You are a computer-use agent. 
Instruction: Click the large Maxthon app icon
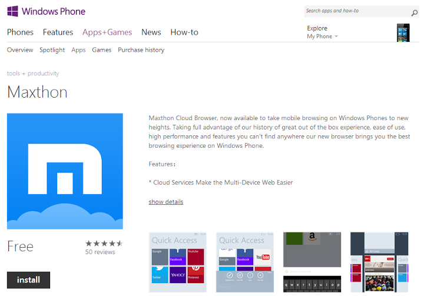(x=65, y=171)
